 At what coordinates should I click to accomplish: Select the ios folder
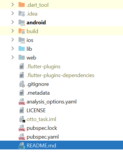(x=61, y=40)
